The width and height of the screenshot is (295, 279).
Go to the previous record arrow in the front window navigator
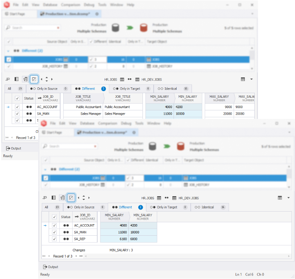click(49, 256)
